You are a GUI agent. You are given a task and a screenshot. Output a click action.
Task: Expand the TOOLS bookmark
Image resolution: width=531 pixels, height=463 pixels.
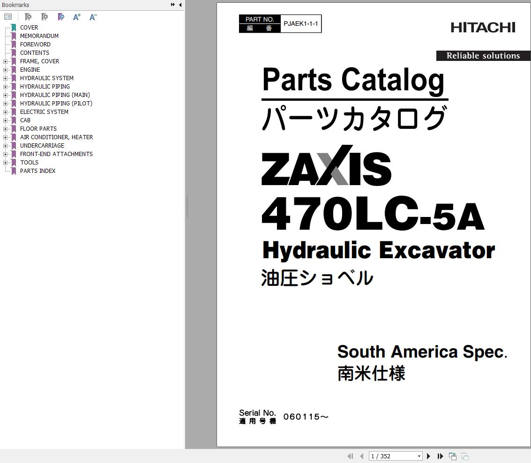tap(5, 163)
